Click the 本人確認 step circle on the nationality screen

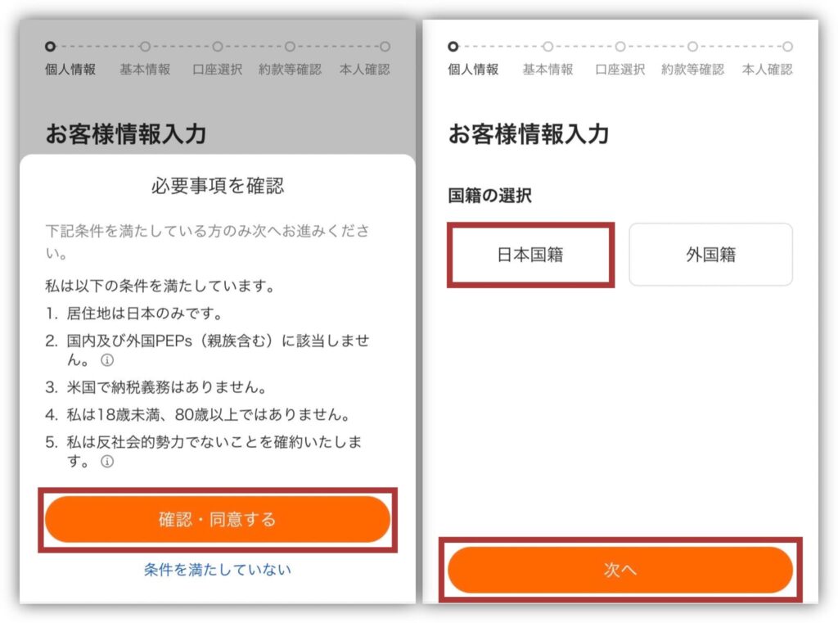tap(787, 47)
